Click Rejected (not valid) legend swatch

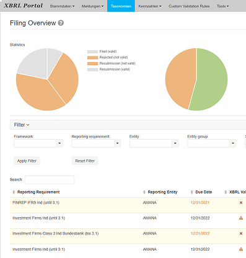tap(92, 58)
